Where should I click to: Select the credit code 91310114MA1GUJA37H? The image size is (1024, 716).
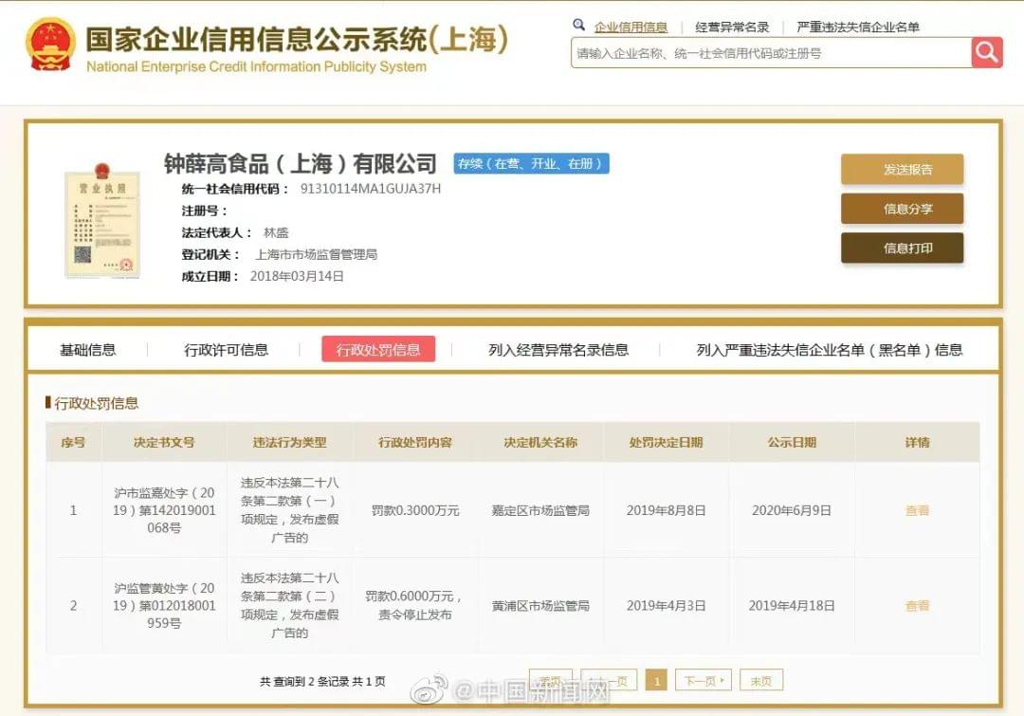(x=371, y=189)
